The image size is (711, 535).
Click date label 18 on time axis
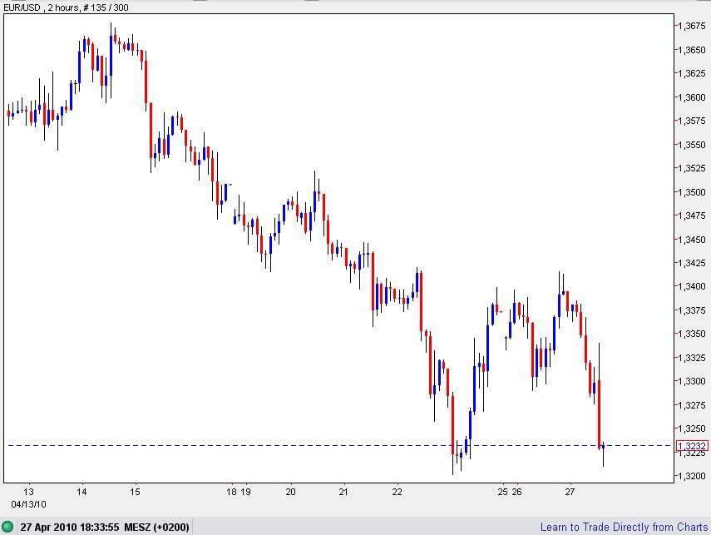[x=232, y=492]
